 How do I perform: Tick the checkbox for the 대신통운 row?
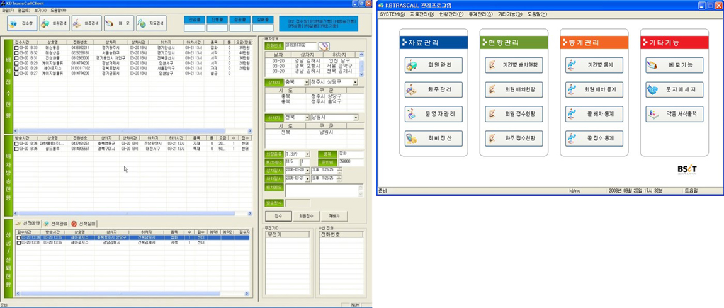click(17, 48)
